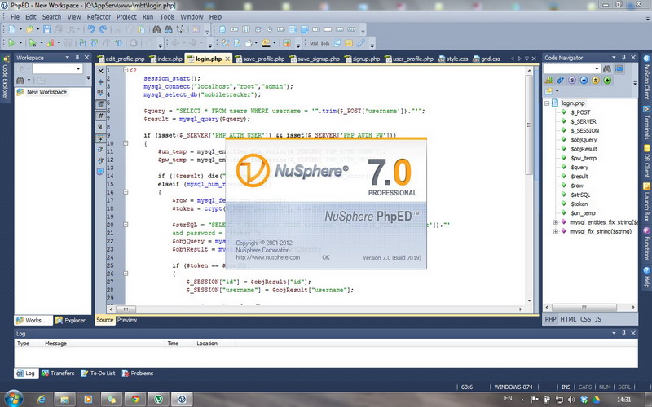Collapse the login.php tree node in Code Navigator
The image size is (652, 407).
547,103
